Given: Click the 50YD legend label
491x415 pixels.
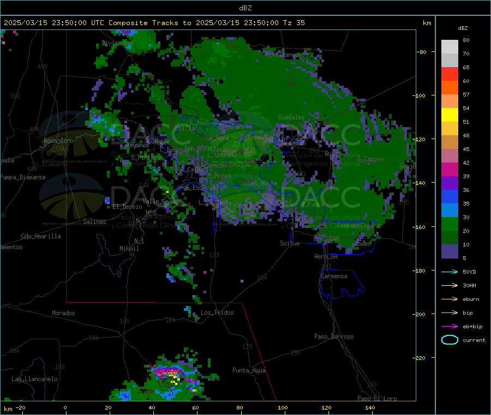Looking at the screenshot, I should tap(469, 272).
